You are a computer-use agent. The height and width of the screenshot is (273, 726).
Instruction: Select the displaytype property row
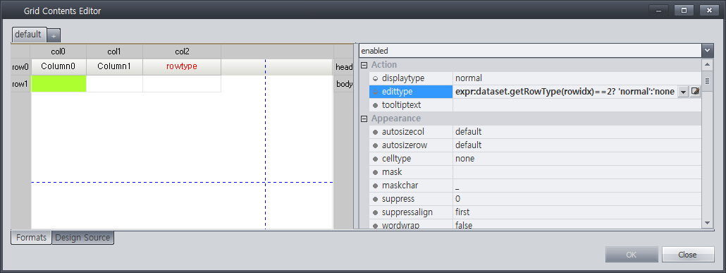[535, 78]
